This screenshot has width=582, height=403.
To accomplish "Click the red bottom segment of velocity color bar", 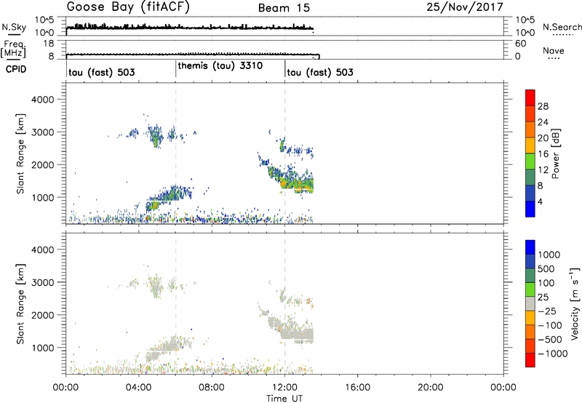I will tap(530, 360).
